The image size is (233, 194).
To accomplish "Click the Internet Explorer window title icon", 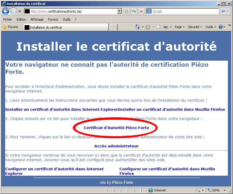I will click(x=4, y=3).
